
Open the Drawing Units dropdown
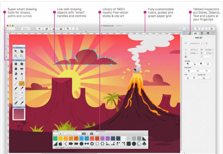click(195, 43)
